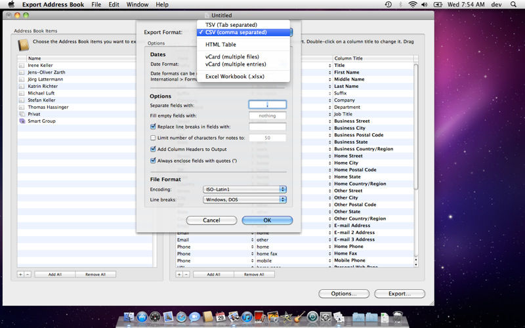Select Thomas Hassinger in the list

click(48, 107)
